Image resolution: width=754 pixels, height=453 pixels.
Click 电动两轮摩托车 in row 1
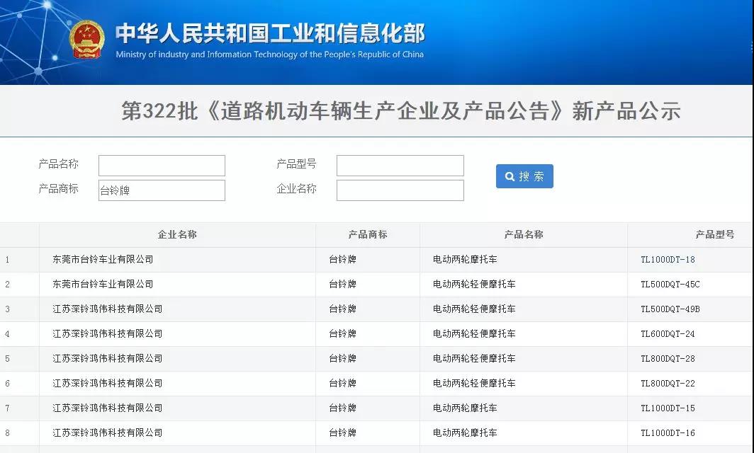(x=465, y=259)
